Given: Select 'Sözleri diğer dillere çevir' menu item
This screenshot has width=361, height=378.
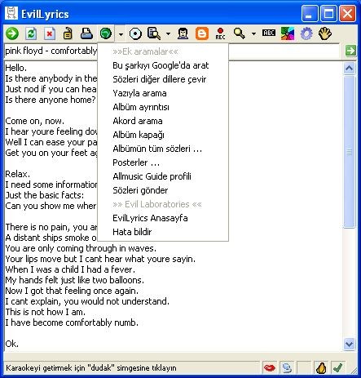Looking at the screenshot, I should (163, 79).
